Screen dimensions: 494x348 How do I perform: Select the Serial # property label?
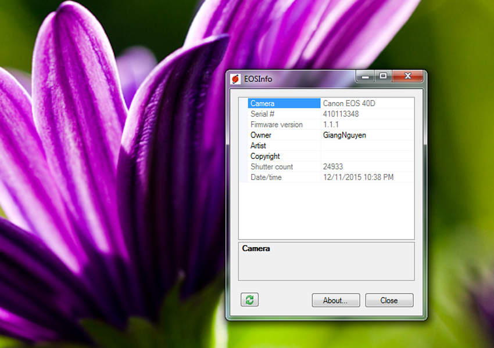click(x=263, y=114)
